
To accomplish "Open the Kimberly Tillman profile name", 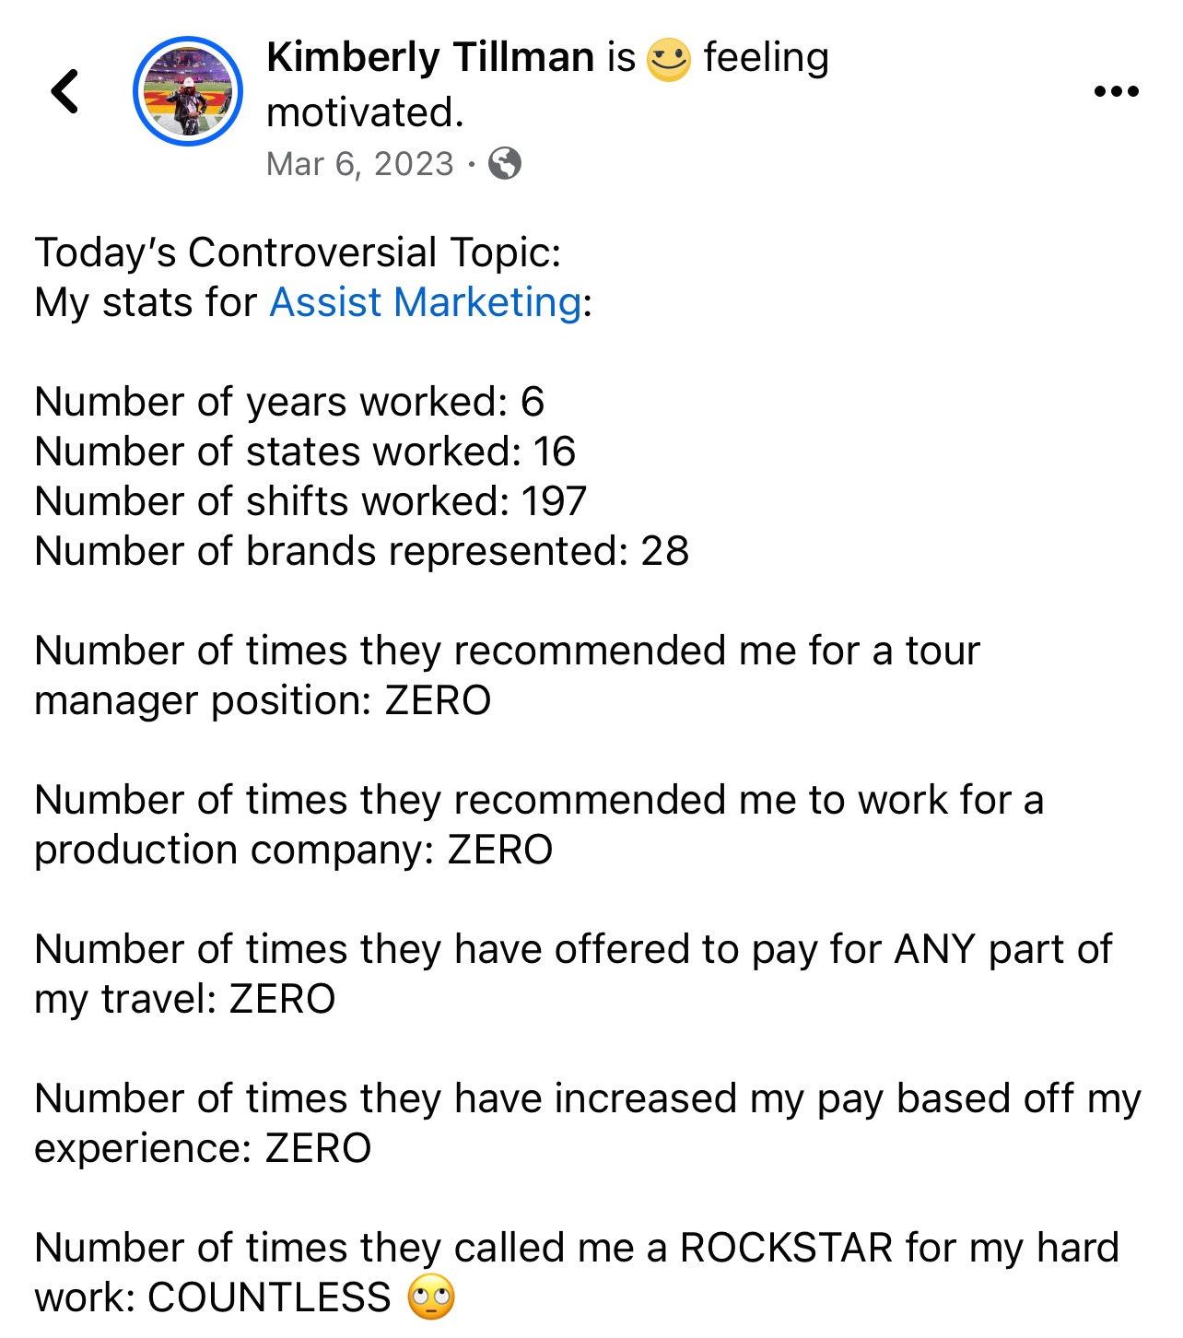I will point(430,57).
